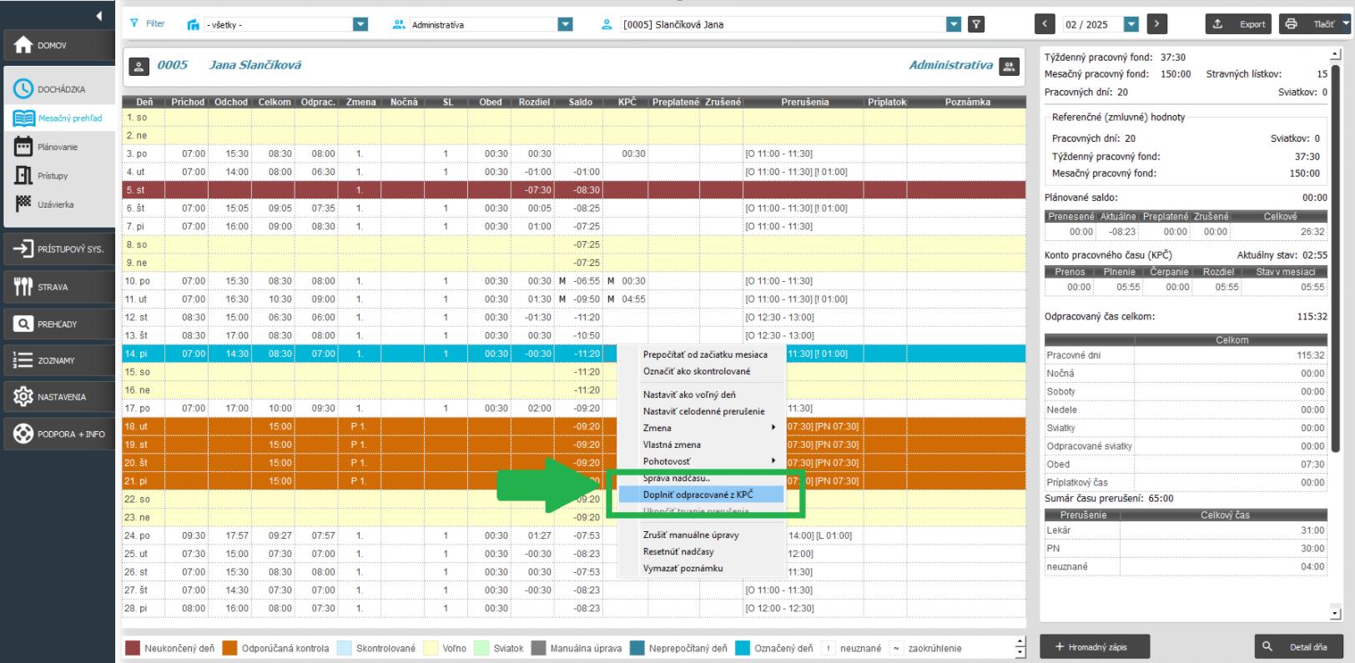Open the Dochádzka clock icon section
Screen dimensions: 1355x663
tap(23, 88)
